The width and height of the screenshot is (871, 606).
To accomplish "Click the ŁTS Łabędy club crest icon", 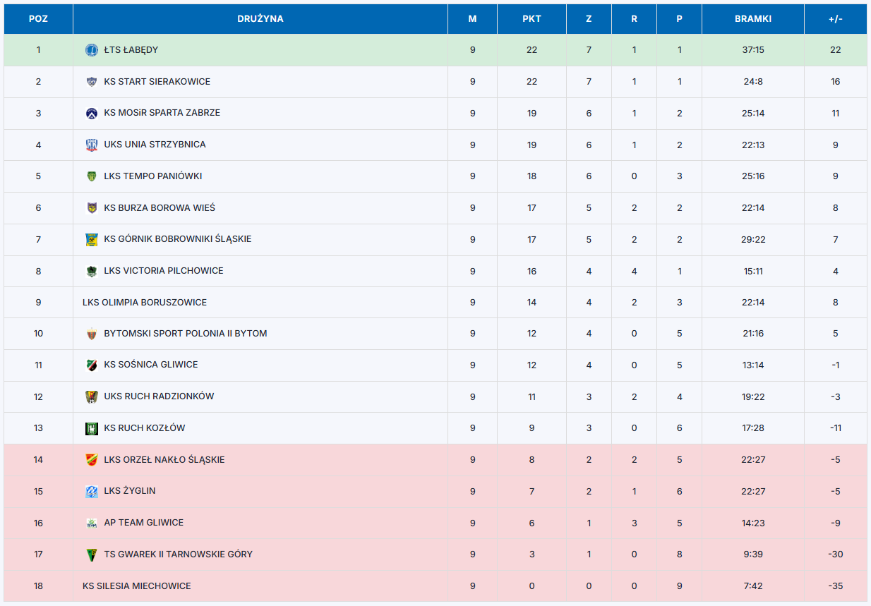I will [x=92, y=50].
